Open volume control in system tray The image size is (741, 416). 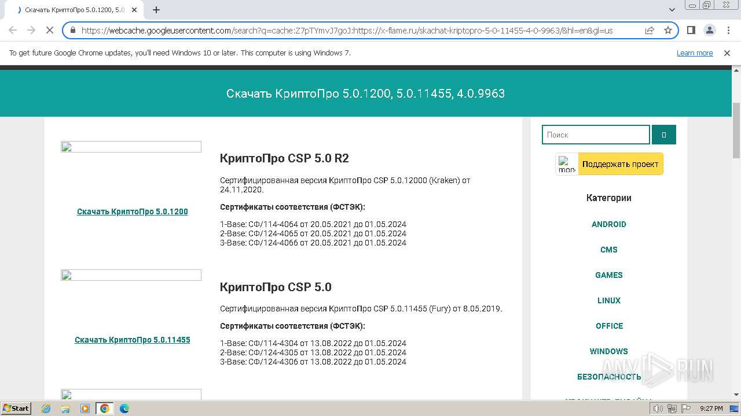click(x=658, y=408)
